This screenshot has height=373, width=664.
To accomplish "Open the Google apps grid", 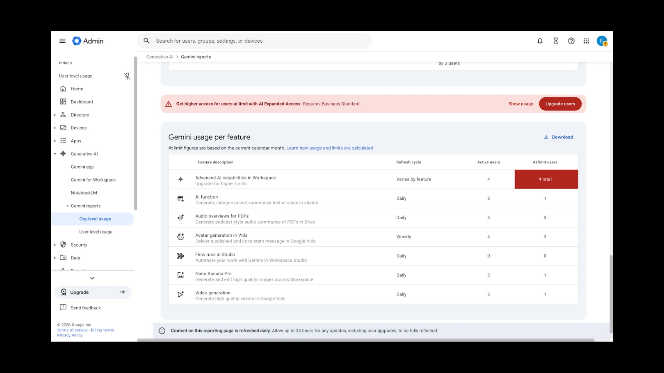I will (x=586, y=41).
